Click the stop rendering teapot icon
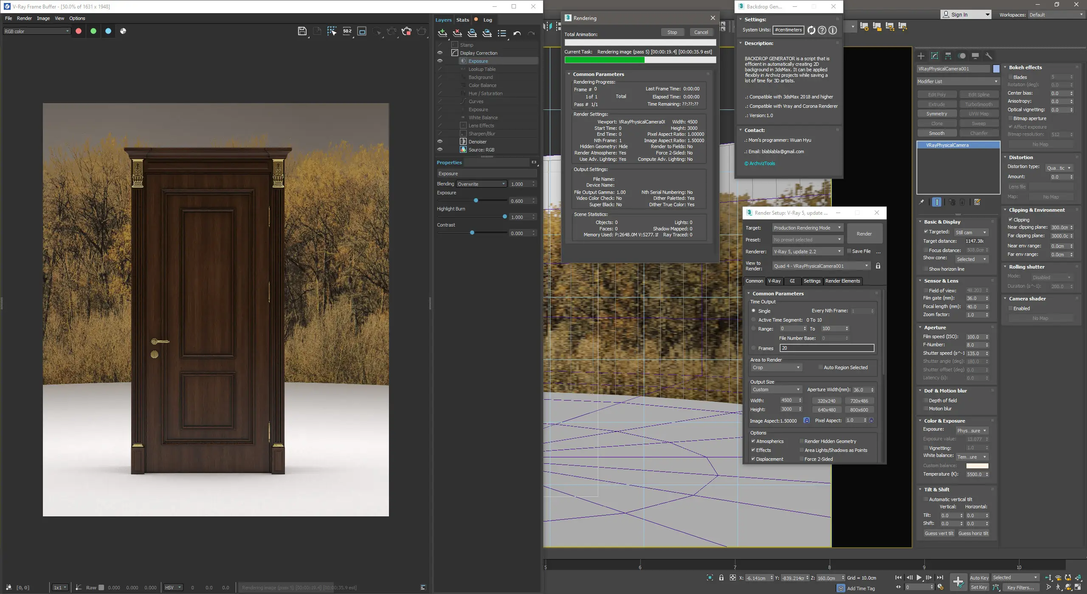Screen dimensions: 1087x594 pyautogui.click(x=406, y=31)
